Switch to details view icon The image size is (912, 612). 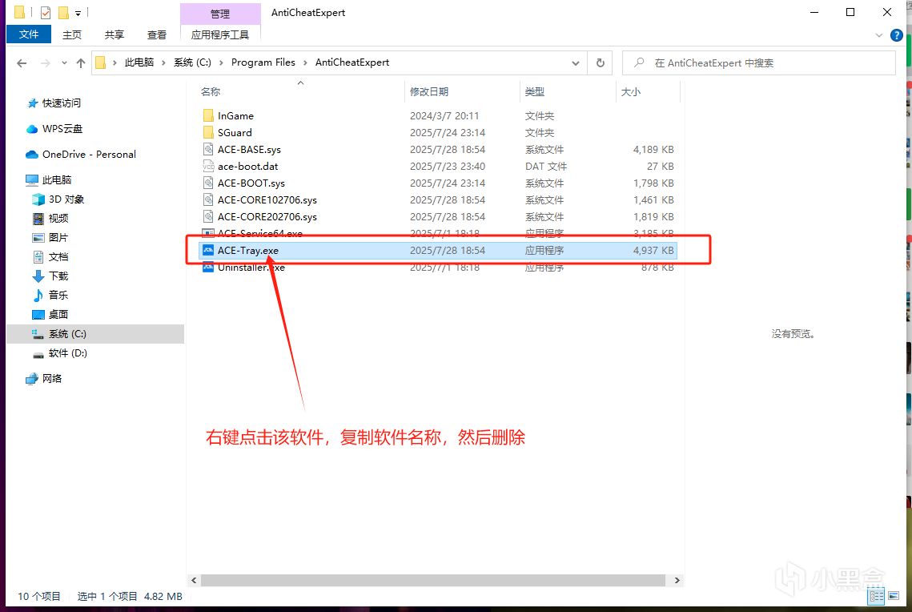[877, 596]
